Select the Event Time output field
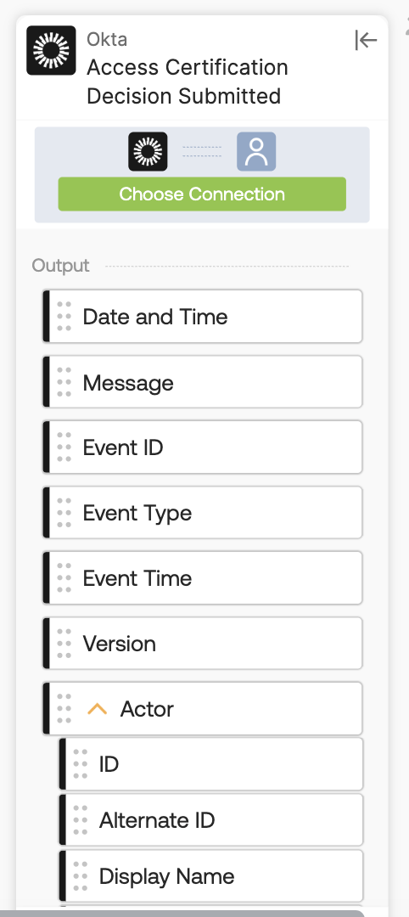 pyautogui.click(x=203, y=578)
